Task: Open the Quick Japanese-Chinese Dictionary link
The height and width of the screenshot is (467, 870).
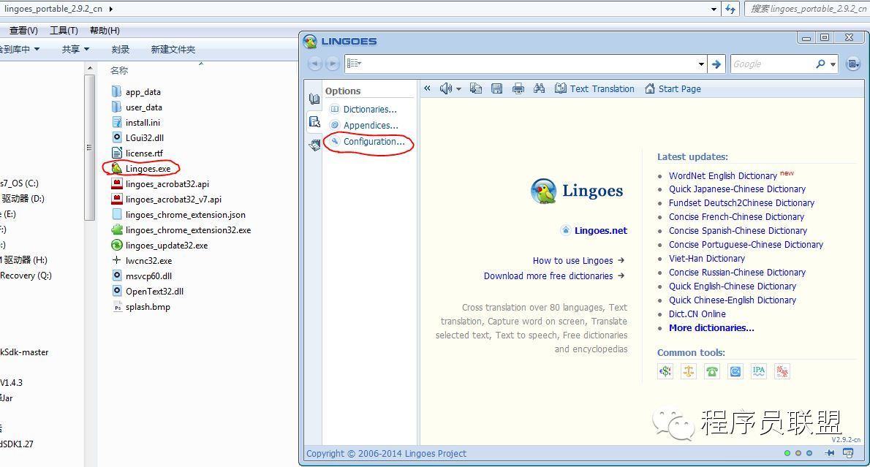Action: click(737, 189)
